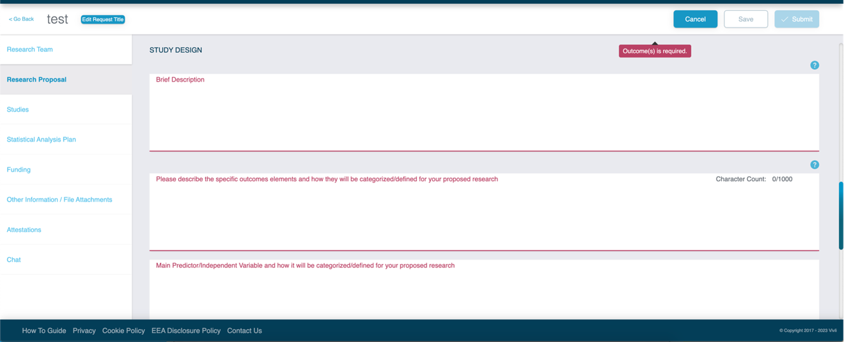Focus the Brief Description text area
This screenshot has width=844, height=342.
click(x=484, y=112)
